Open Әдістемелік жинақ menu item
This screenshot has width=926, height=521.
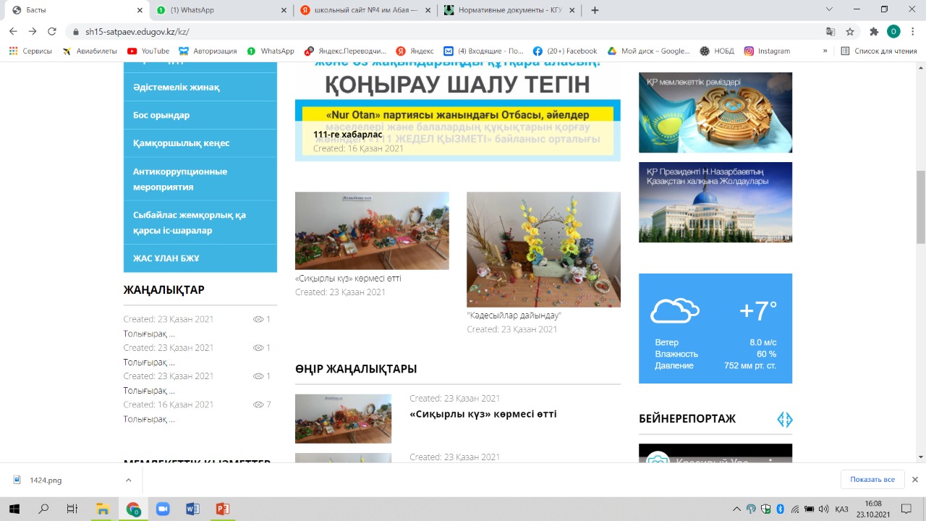pos(200,87)
